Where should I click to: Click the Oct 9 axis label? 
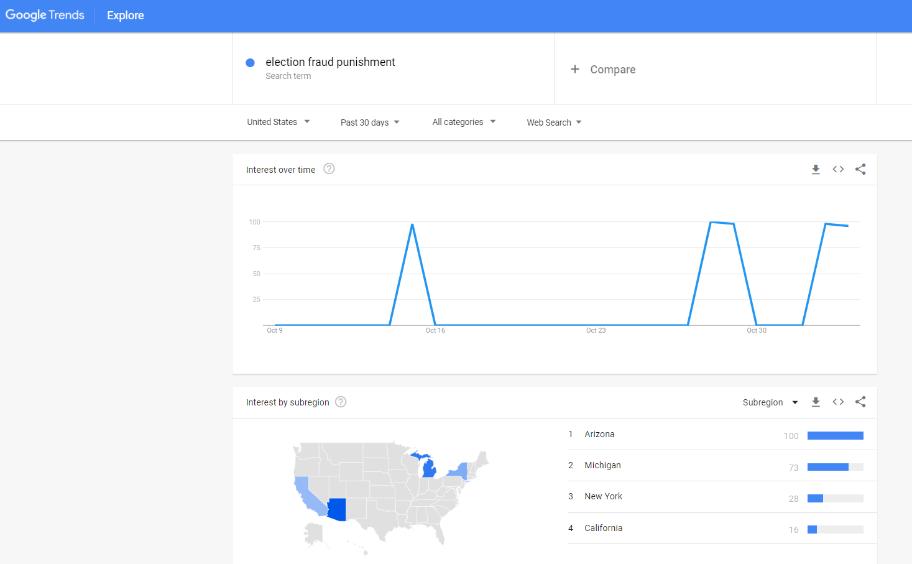(275, 330)
